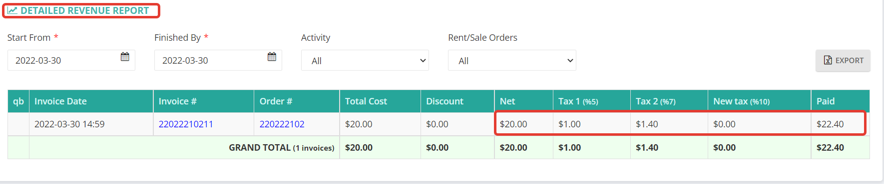Image resolution: width=884 pixels, height=184 pixels.
Task: Click the Excel file icon on Export
Action: [828, 60]
